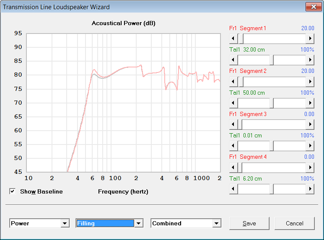
Task: Click the Fr1 Segment 2 label
Action: tap(248, 71)
